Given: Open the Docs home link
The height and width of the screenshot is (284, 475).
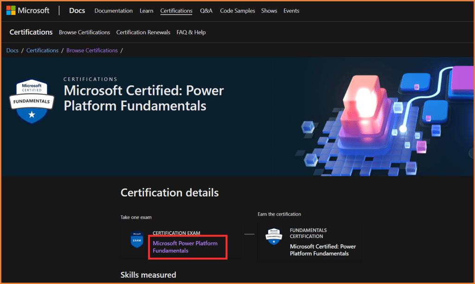Looking at the screenshot, I should [77, 11].
